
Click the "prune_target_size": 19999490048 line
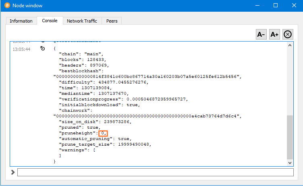pyautogui.click(x=105, y=144)
